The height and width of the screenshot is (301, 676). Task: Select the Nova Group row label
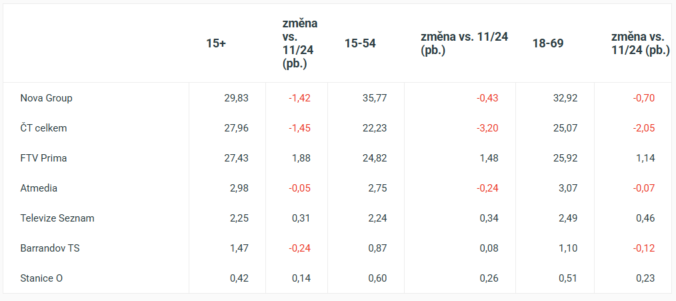[46, 98]
